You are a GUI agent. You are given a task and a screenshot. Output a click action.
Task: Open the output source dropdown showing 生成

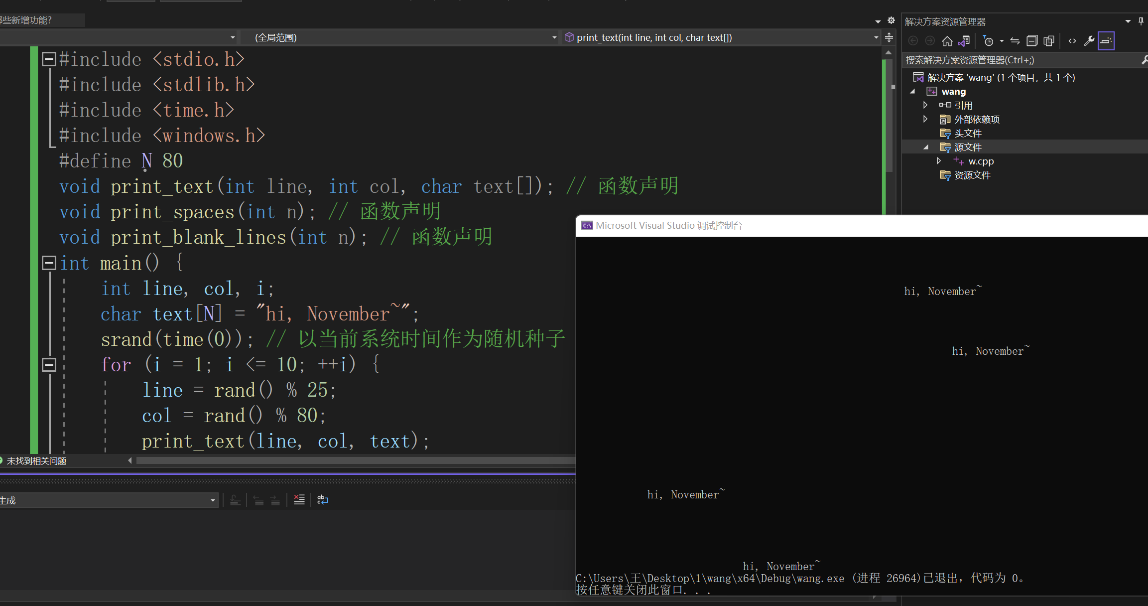213,500
